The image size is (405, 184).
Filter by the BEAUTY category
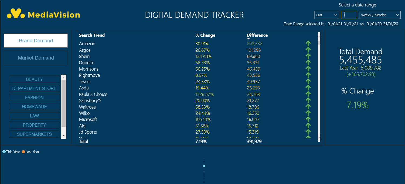point(34,79)
